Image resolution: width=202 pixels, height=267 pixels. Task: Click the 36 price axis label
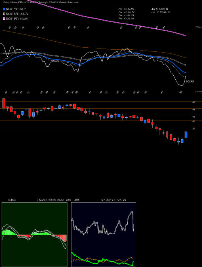coord(194,129)
